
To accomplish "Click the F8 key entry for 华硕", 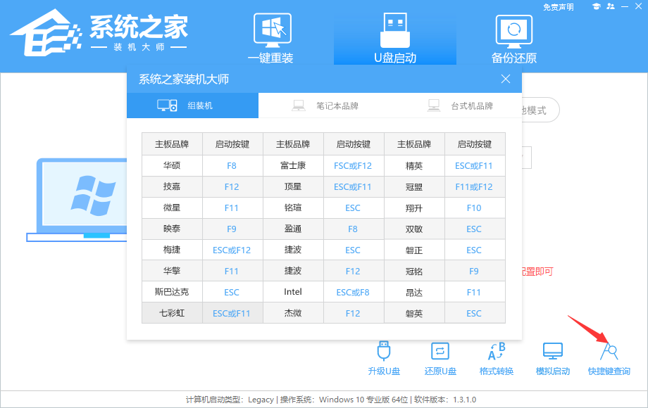I will (x=232, y=165).
